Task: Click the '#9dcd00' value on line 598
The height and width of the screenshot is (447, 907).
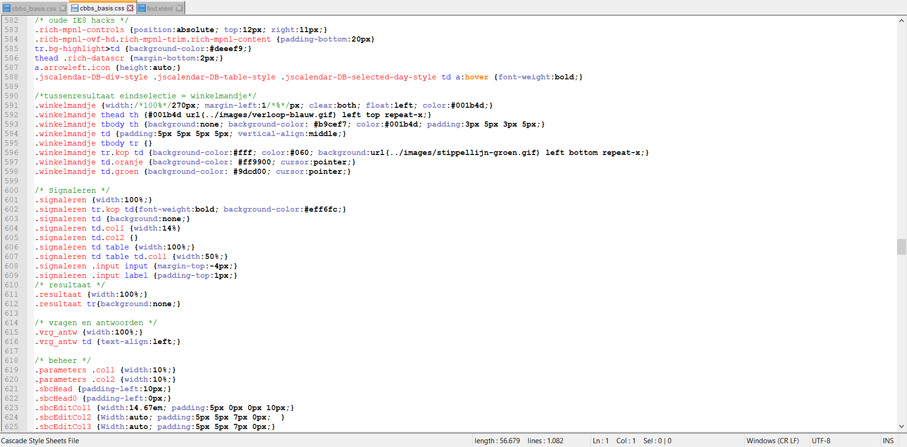Action: point(249,172)
